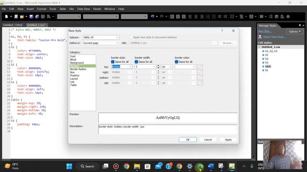Click the Save All toolbar icon

37,17
